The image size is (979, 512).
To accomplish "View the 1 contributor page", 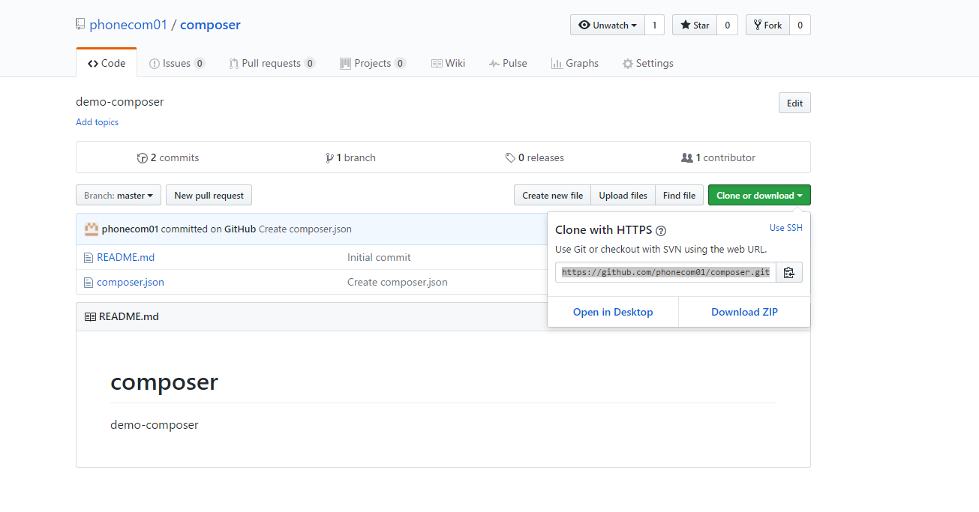I will [718, 158].
